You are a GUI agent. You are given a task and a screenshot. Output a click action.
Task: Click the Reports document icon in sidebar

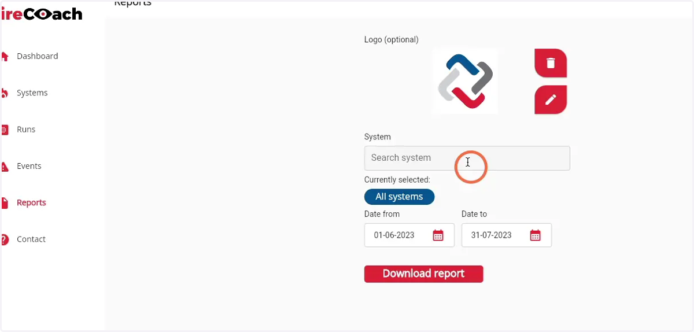click(5, 203)
